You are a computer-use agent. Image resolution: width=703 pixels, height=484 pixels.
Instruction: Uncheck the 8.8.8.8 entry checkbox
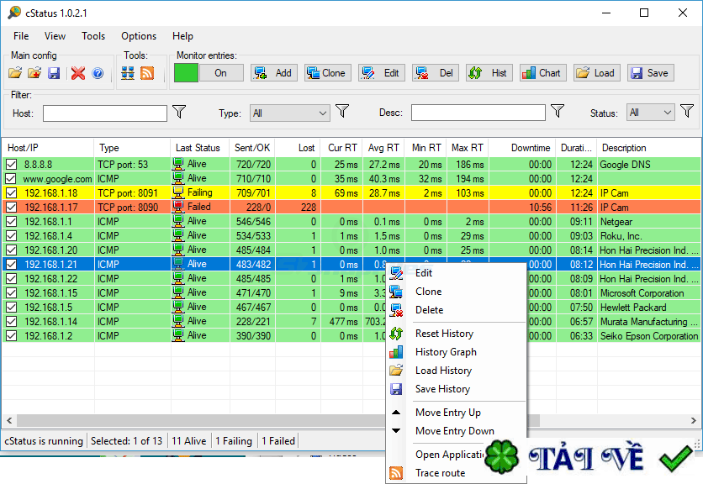(11, 165)
